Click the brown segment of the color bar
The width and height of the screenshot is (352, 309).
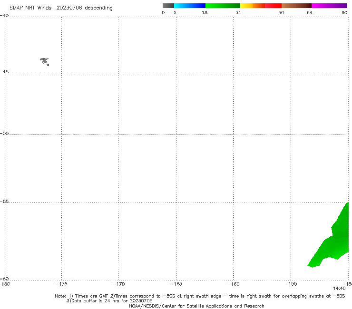296,6
